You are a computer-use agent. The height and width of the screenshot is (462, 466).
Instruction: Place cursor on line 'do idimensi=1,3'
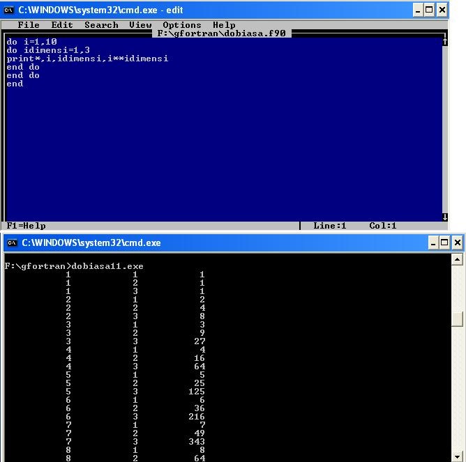(x=48, y=50)
